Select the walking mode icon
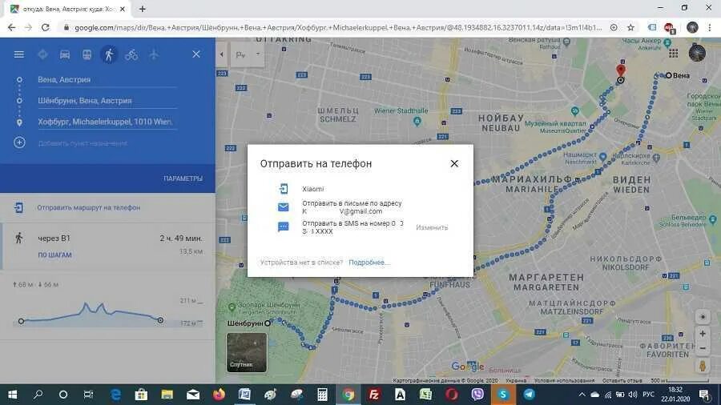Screen dimensions: 721x405 tap(109, 54)
